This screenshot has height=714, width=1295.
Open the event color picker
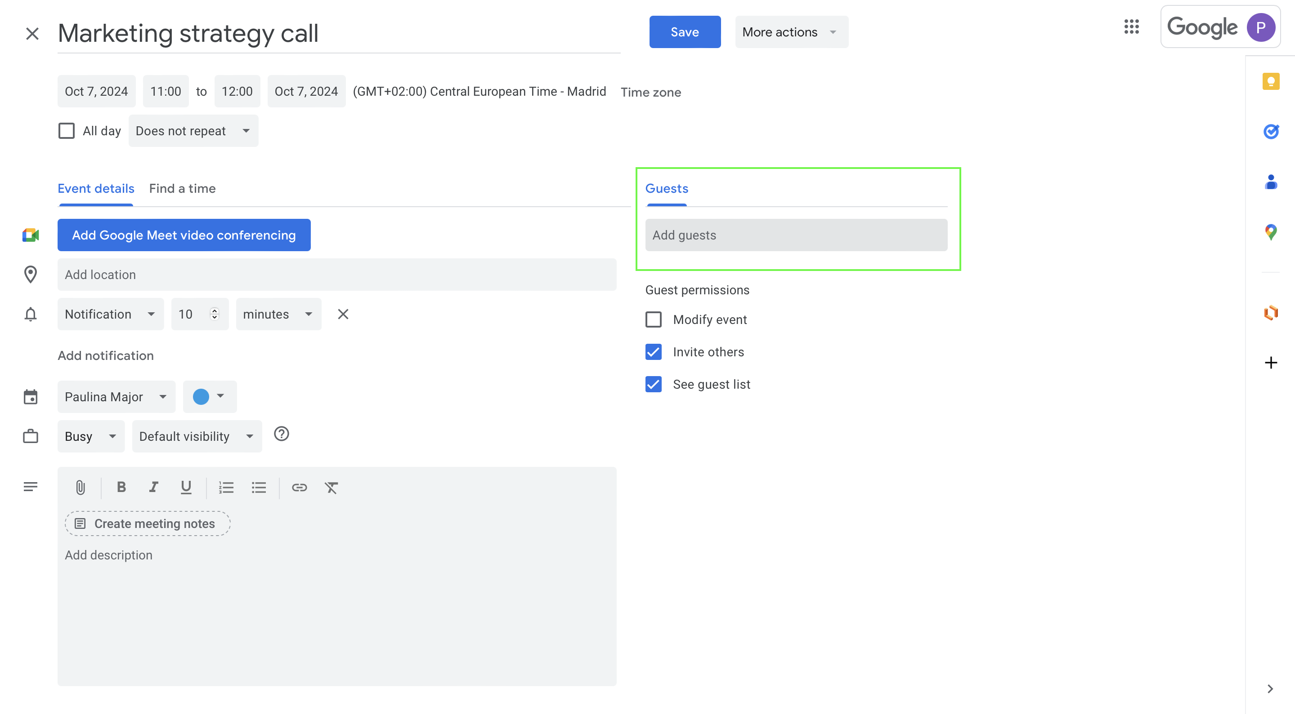[209, 397]
